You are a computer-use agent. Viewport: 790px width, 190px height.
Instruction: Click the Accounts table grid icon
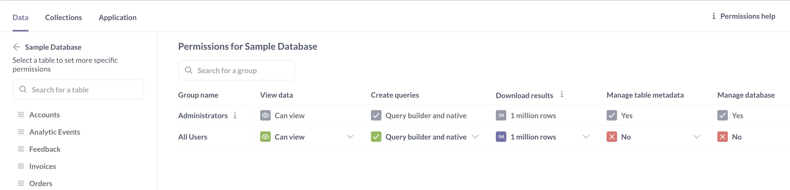(21, 115)
